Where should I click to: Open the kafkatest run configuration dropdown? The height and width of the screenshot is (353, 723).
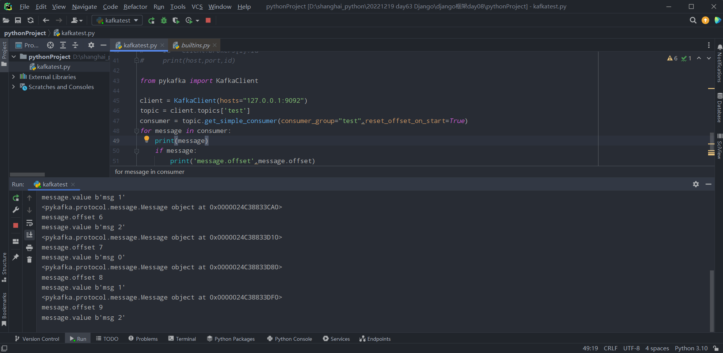[x=117, y=20]
